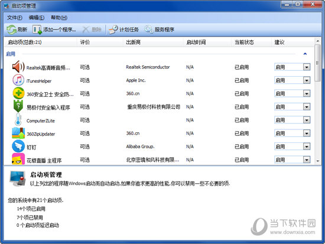
Task: Click the 14个项已启用 summary line
Action: tap(31, 209)
